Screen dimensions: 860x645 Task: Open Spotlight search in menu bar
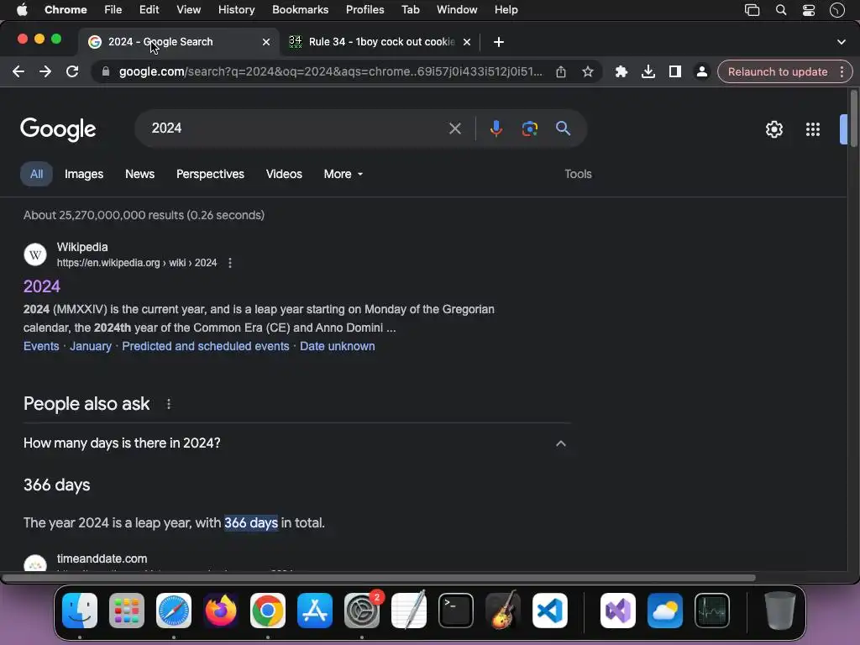pos(780,10)
